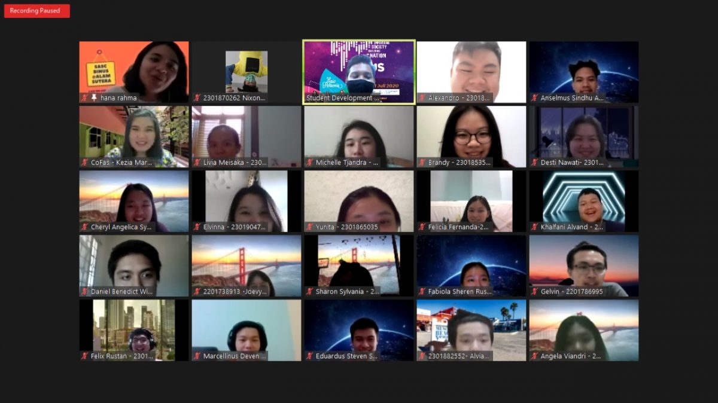Screen dimensions: 718x403
Task: Click muted mic icon for Eduardus Steven
Action: click(x=310, y=356)
